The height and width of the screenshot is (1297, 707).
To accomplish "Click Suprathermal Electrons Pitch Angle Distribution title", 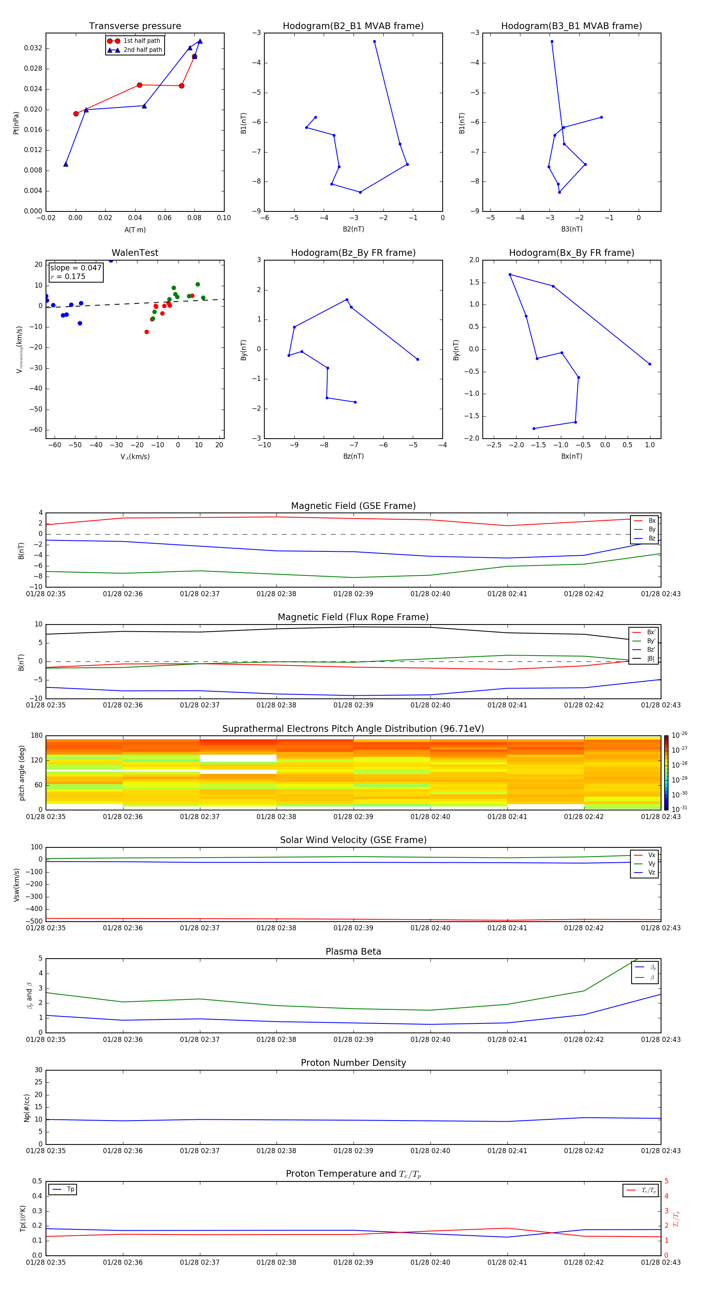I will coord(353,729).
